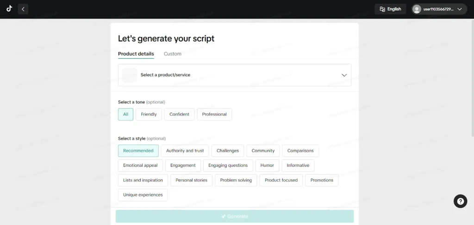The width and height of the screenshot is (474, 225).
Task: Select the Confident tone chip
Action: 179,114
